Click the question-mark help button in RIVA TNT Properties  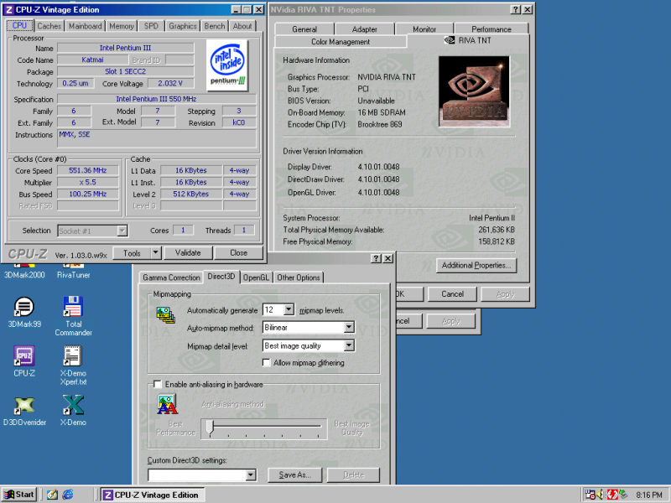point(516,9)
